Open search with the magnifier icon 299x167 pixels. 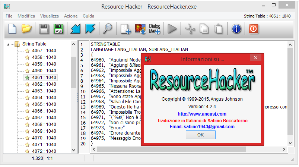pyautogui.click(x=108, y=29)
